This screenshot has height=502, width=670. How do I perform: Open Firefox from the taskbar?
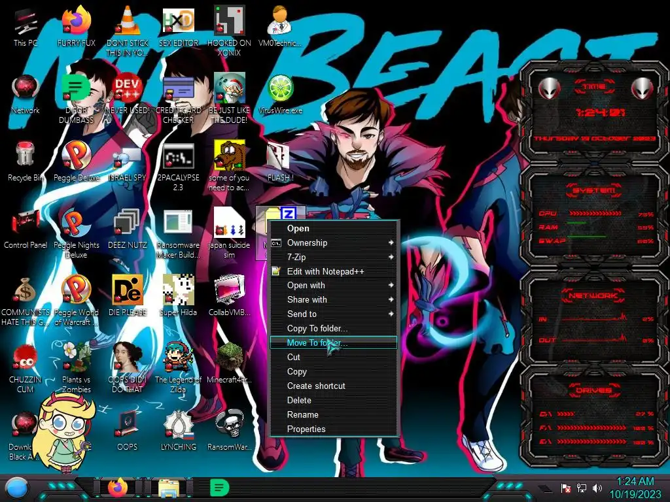coord(118,488)
